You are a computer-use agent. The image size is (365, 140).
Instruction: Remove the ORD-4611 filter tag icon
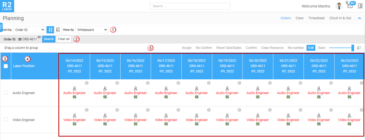[x=39, y=37]
